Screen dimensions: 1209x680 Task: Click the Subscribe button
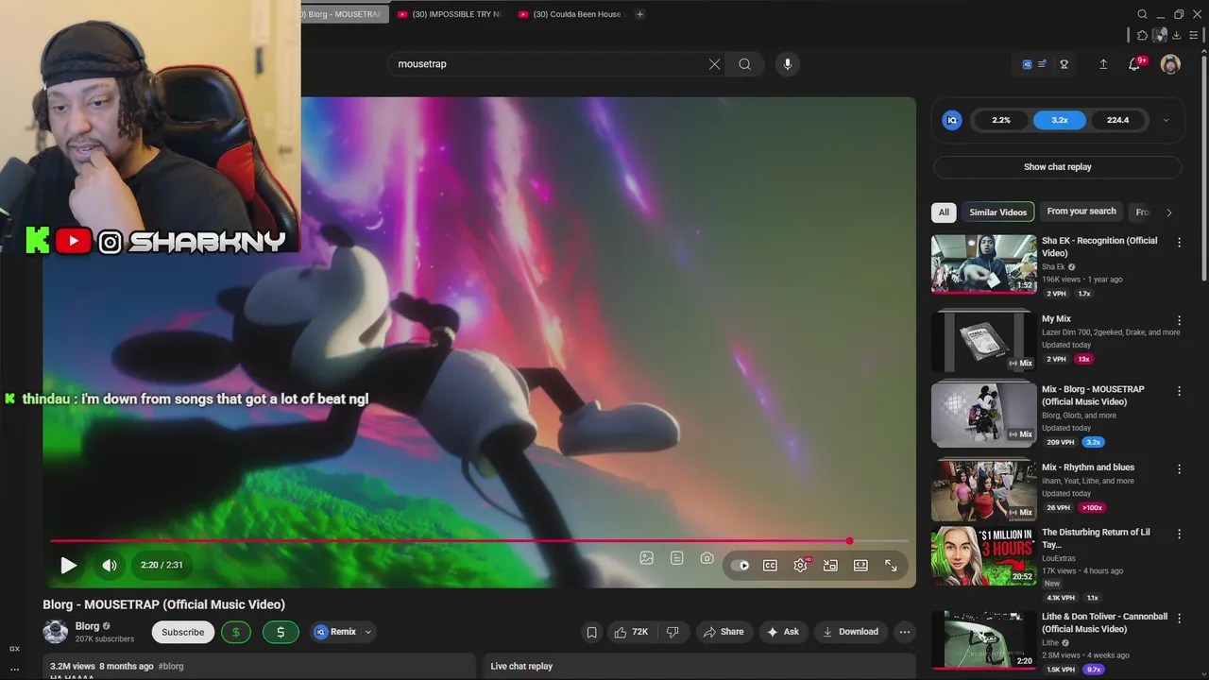pos(182,632)
